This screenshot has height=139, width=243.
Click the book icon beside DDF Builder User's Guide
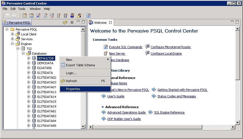(x=104, y=119)
